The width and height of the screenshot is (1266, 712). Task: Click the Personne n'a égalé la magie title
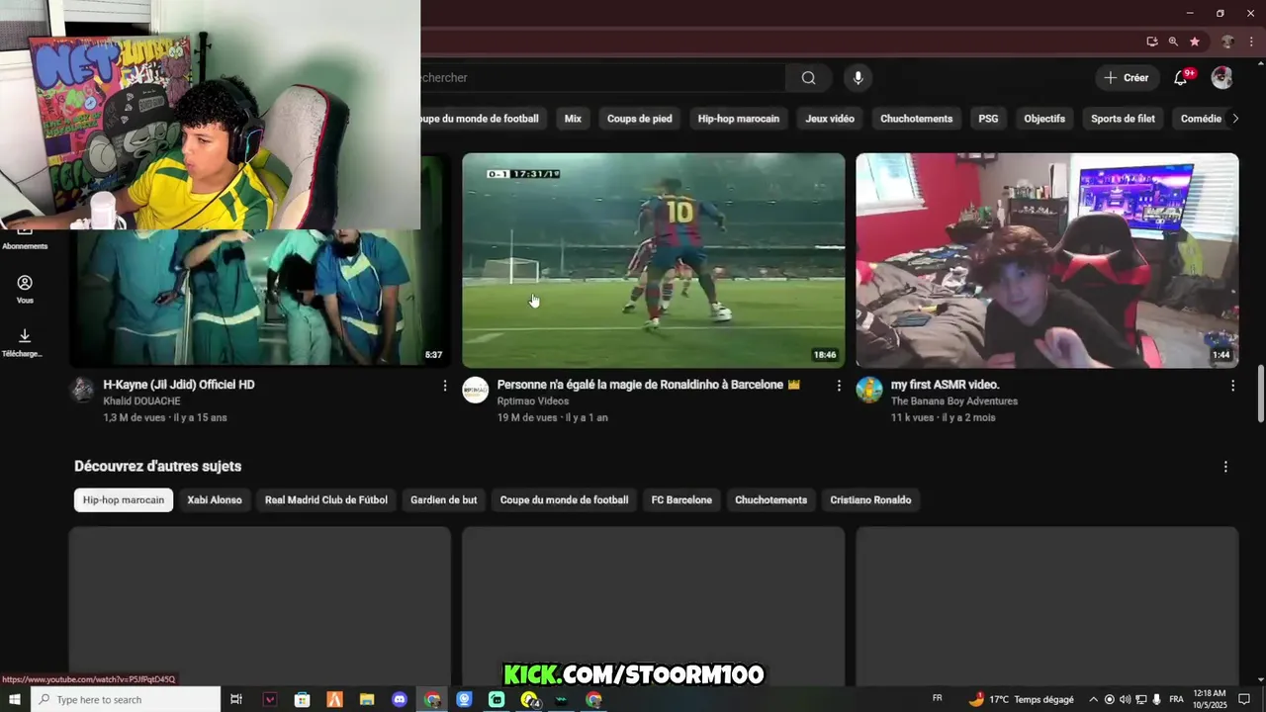648,385
